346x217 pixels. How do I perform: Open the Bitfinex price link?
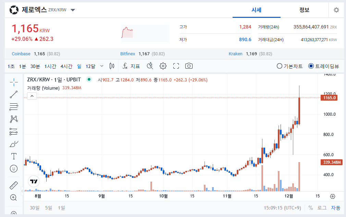click(x=127, y=54)
